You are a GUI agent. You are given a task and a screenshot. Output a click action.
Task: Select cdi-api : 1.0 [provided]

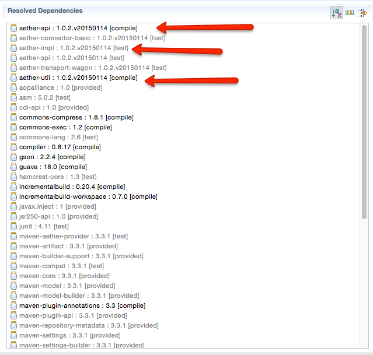point(54,107)
